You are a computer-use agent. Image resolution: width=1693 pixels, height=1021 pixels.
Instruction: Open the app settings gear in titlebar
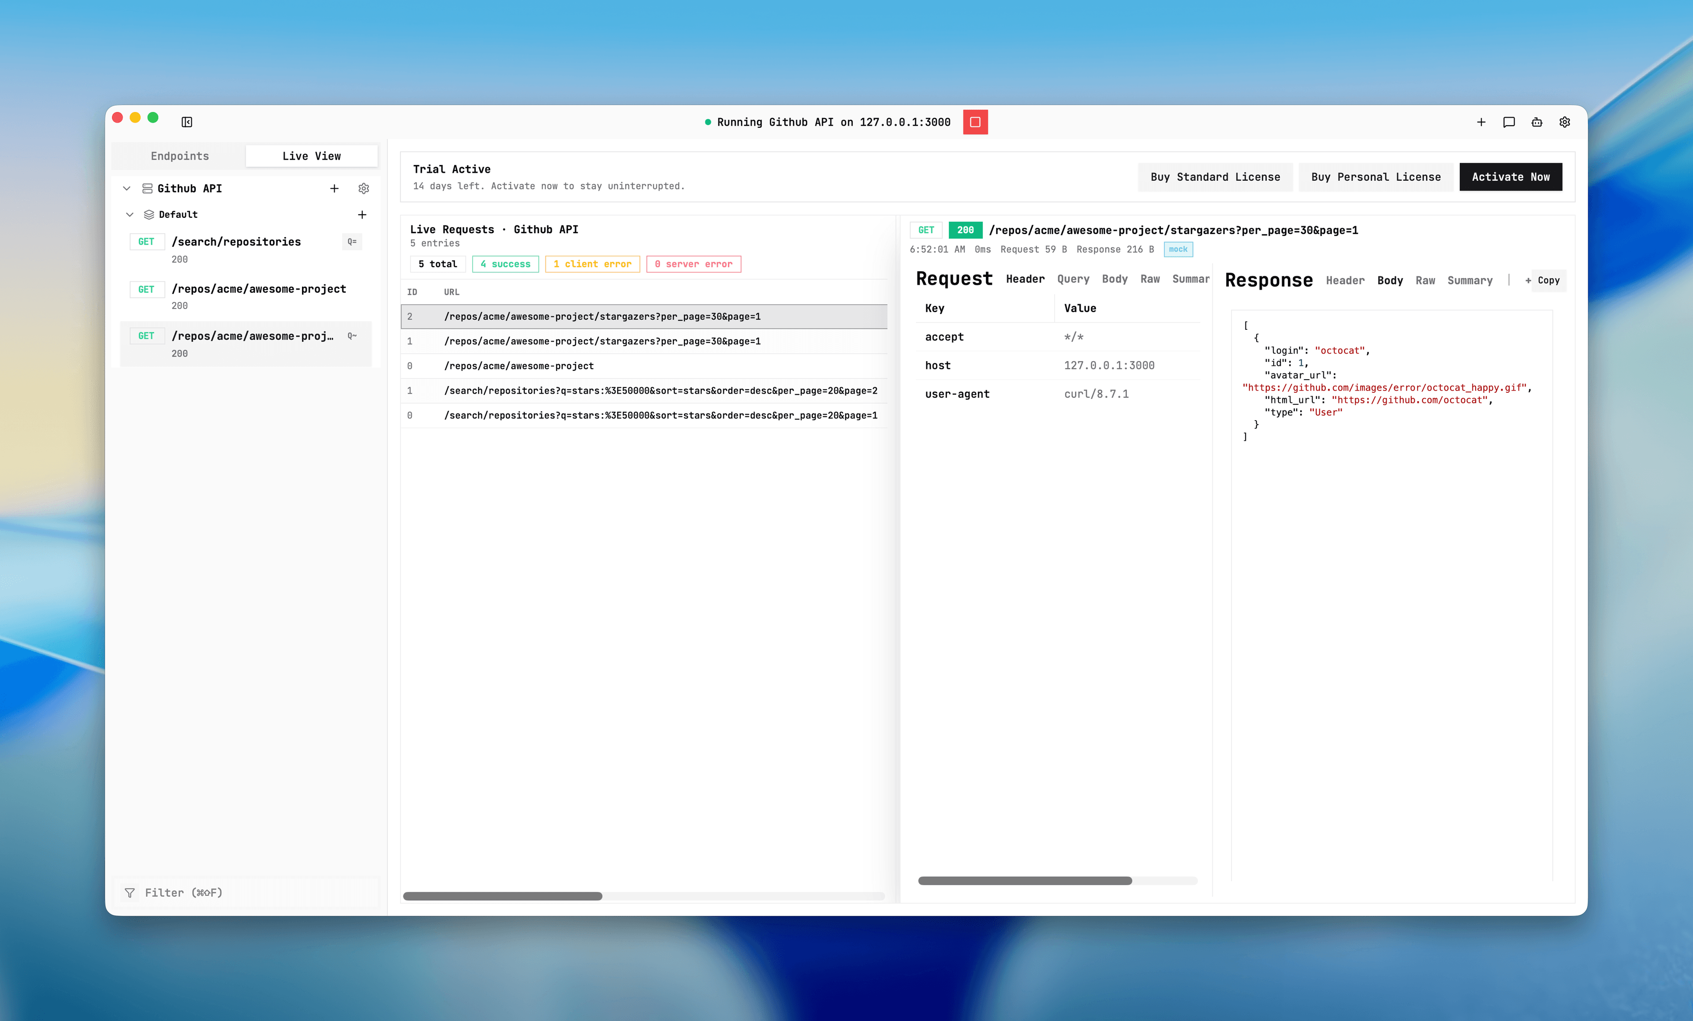(x=1565, y=122)
